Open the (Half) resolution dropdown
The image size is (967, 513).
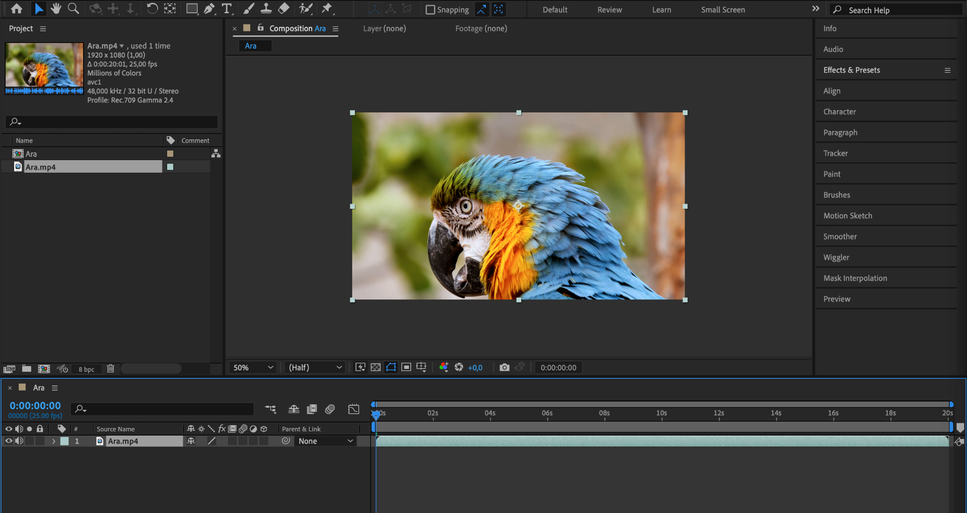[x=315, y=368]
